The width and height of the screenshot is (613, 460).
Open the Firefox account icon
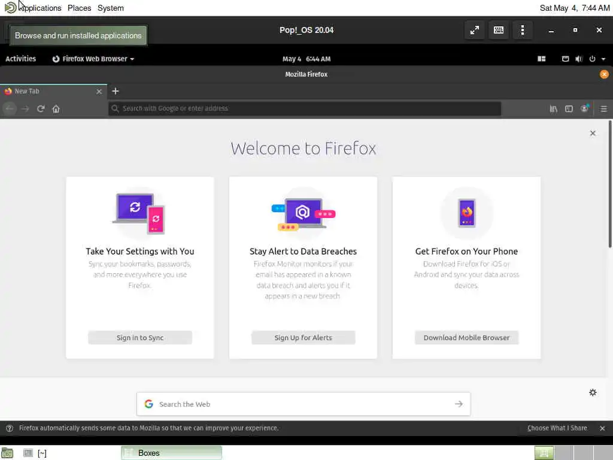coord(584,108)
